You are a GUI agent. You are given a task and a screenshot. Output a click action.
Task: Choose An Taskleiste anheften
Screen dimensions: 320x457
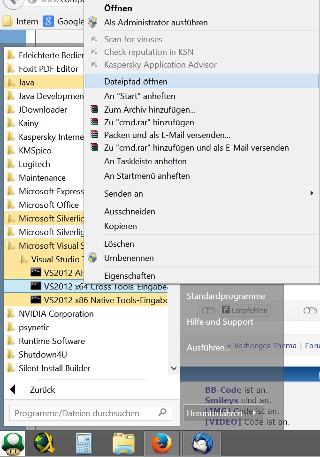click(x=202, y=161)
